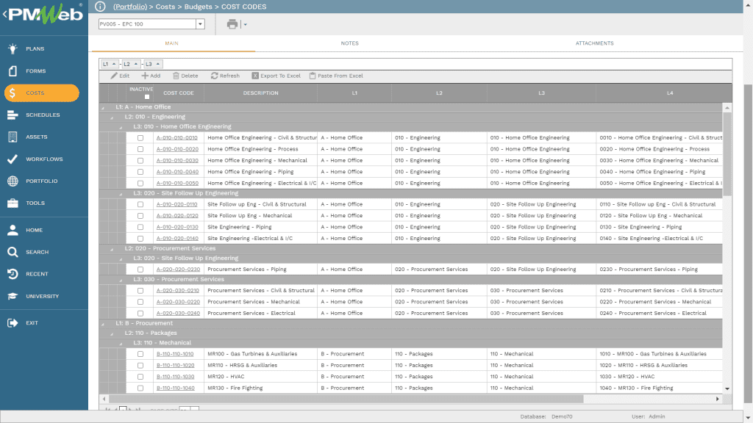Collapse sidebar with PMWeb back arrow
753x423 pixels.
click(5, 15)
